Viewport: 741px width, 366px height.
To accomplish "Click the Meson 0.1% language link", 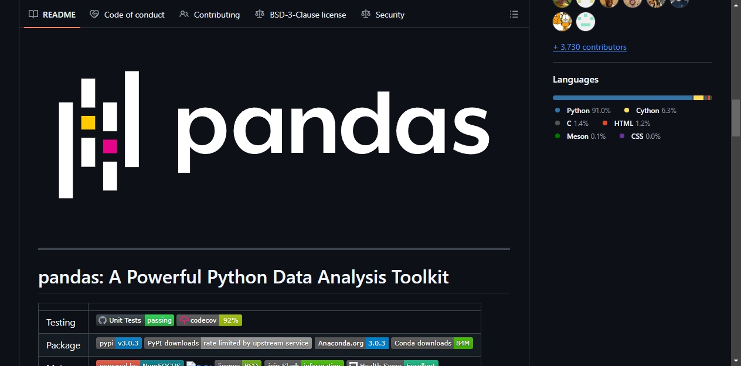I will point(580,136).
